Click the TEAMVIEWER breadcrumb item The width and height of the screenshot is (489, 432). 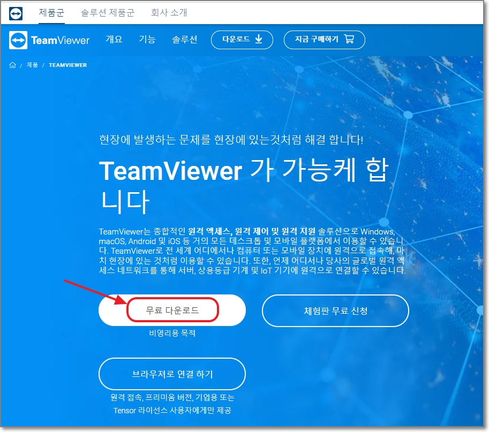[67, 65]
